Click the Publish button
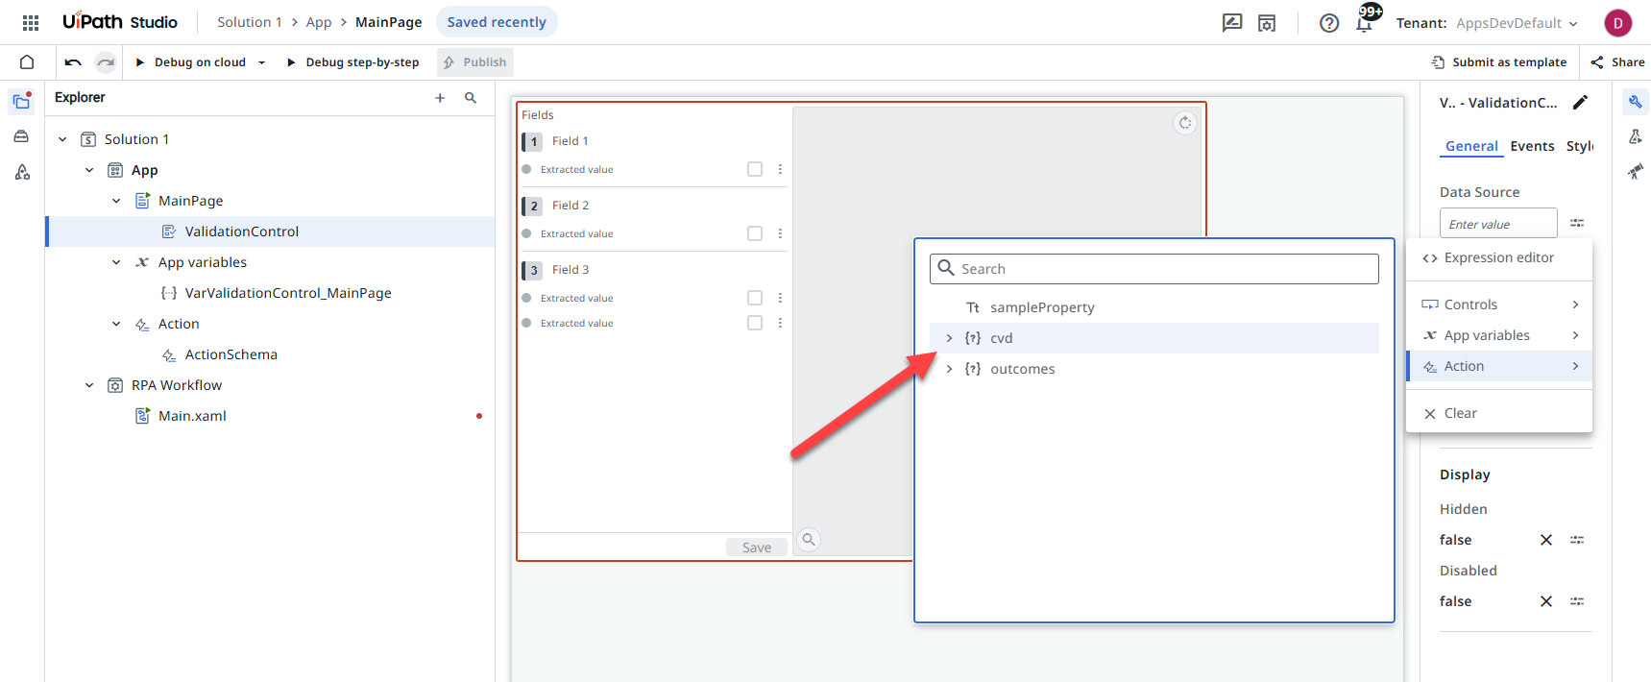Screen dimensions: 1651x682 pyautogui.click(x=475, y=62)
